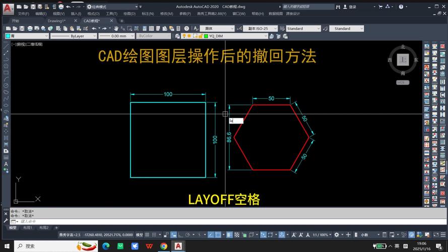This screenshot has height=252, width=448.
Task: Toggle ortho mode in status bar
Action: click(180, 234)
